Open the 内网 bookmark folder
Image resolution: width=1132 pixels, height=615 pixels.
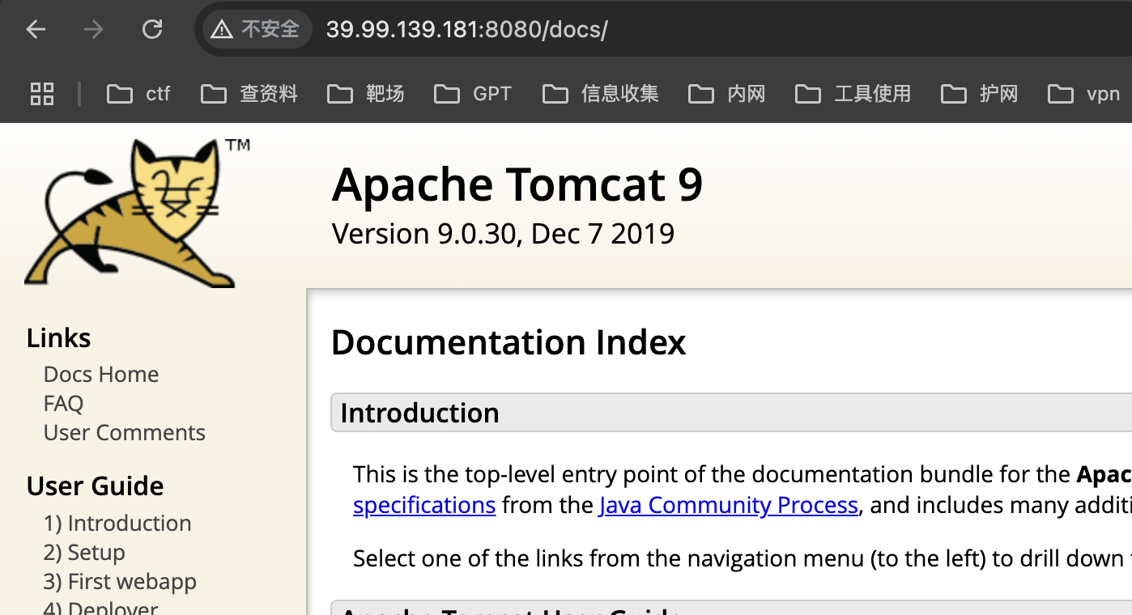pos(727,94)
